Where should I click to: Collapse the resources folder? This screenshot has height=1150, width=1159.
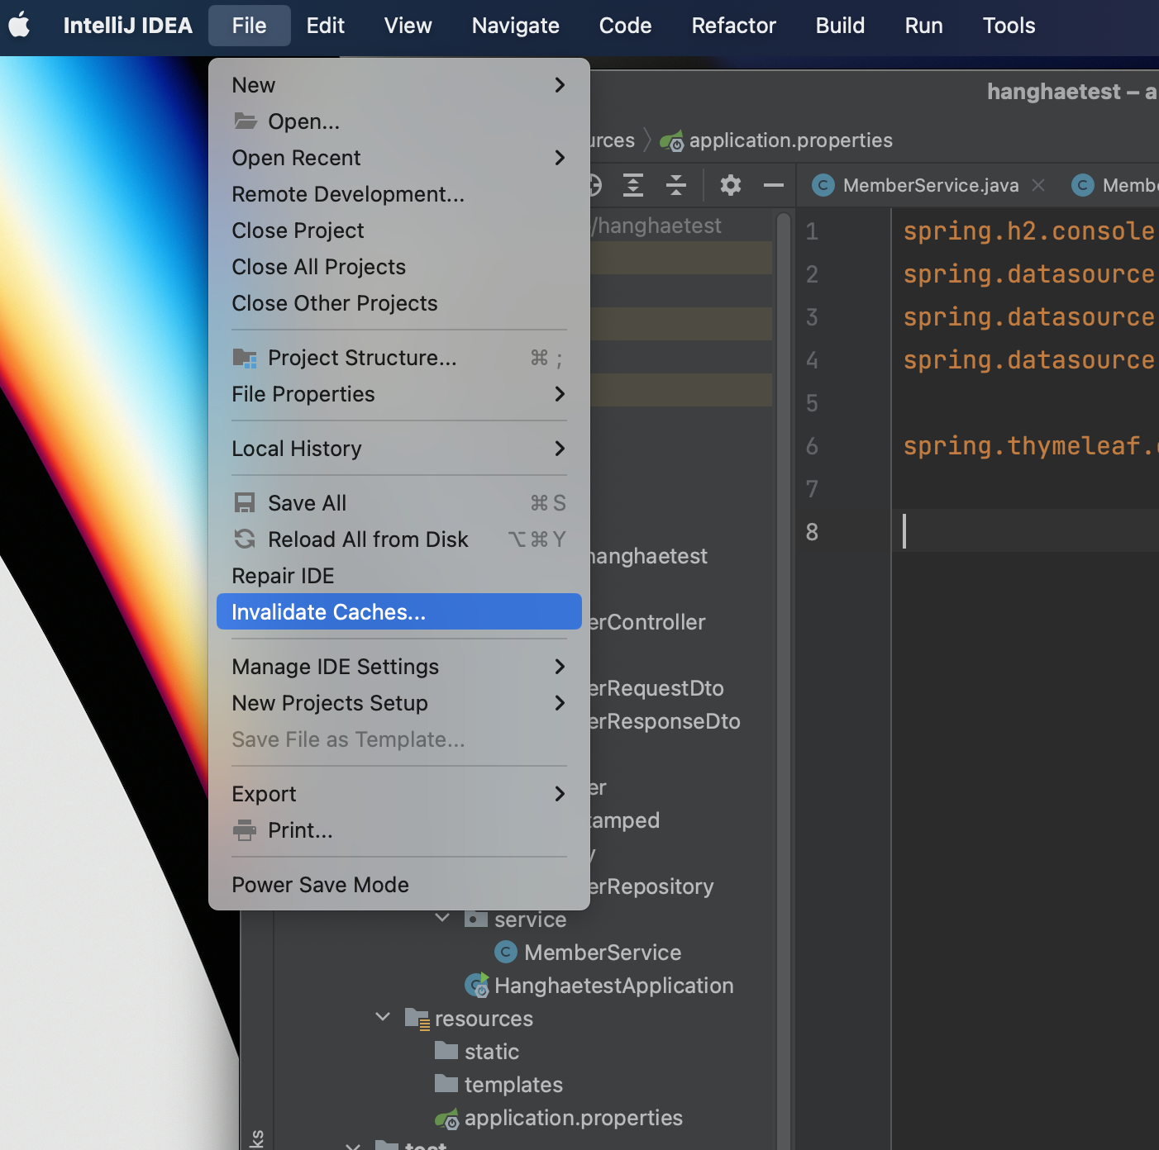tap(383, 1017)
